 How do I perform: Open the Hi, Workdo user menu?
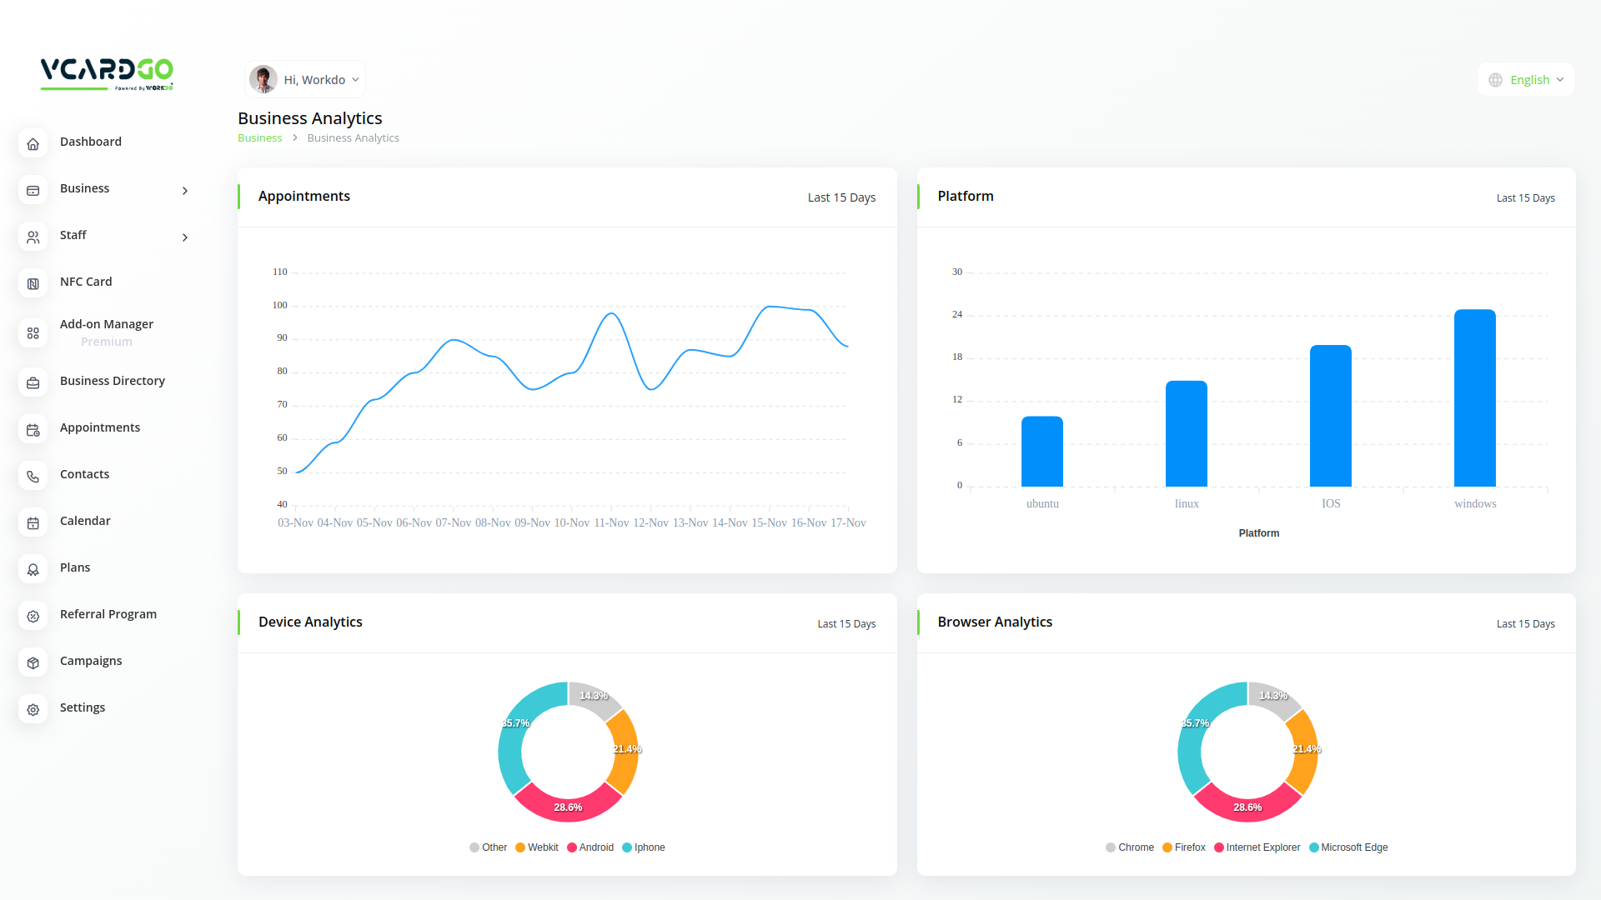tap(306, 80)
